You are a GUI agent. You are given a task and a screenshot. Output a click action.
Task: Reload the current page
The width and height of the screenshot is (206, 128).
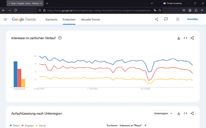pos(16,11)
